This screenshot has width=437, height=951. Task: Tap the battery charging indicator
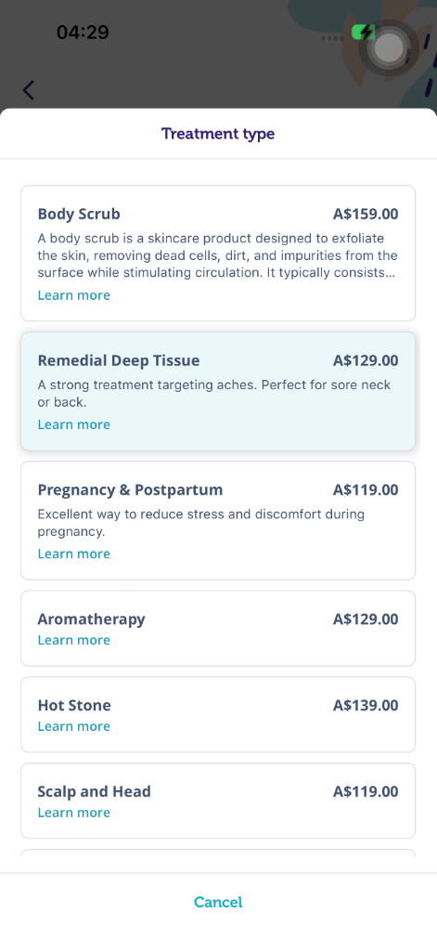[x=364, y=33]
